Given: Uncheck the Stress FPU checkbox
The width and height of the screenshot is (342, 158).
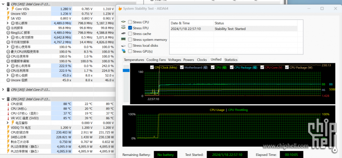Looking at the screenshot, I should pos(130,28).
